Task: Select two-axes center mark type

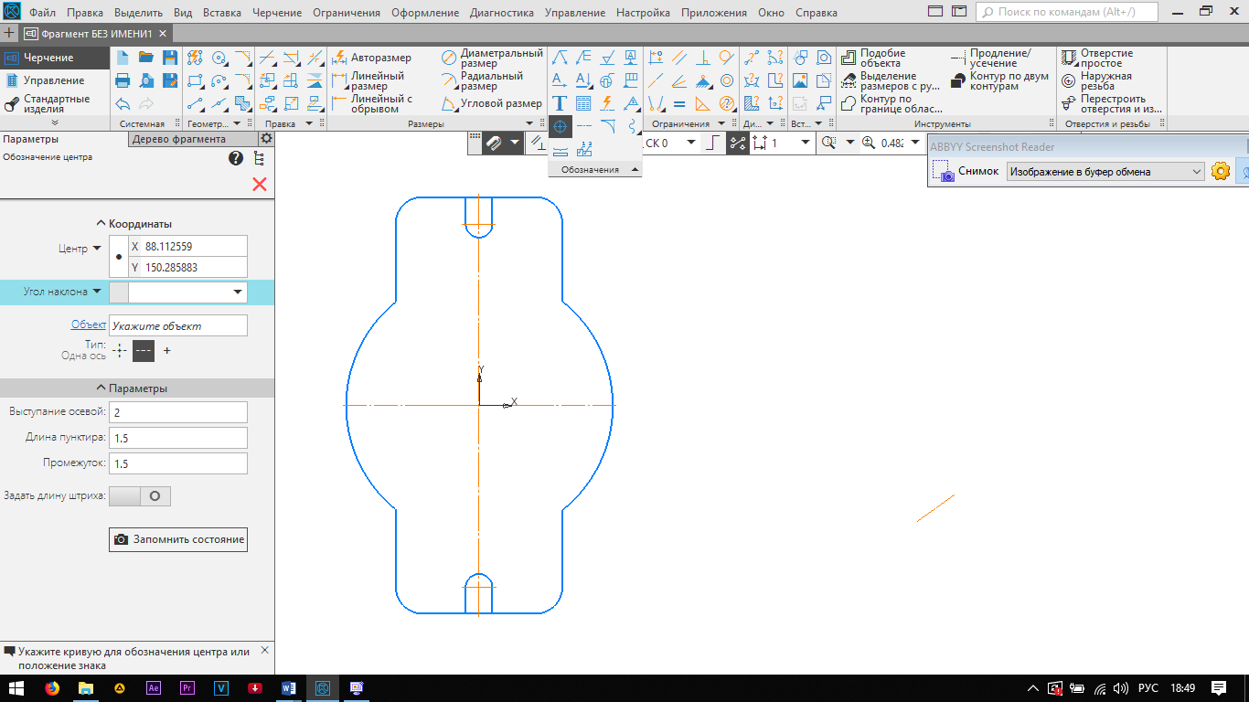Action: pyautogui.click(x=120, y=350)
